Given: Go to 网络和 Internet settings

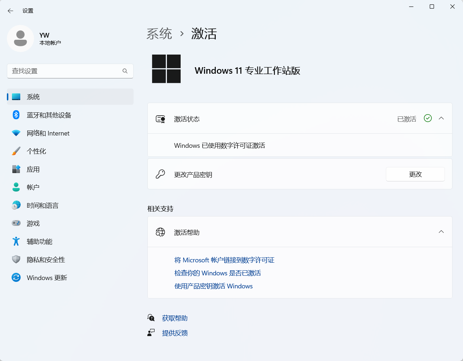Looking at the screenshot, I should tap(70, 133).
